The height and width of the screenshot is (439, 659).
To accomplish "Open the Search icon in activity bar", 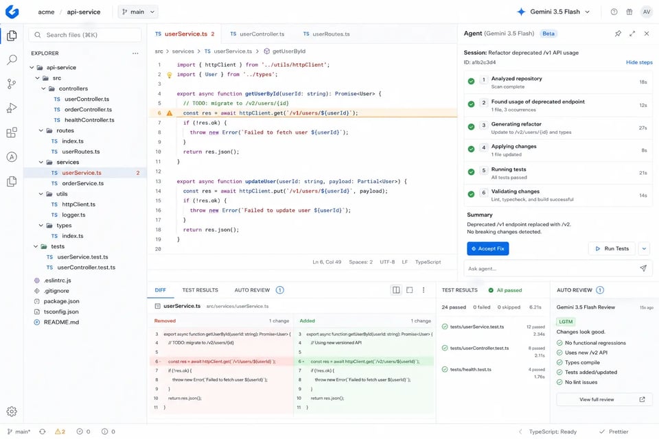I will click(x=12, y=60).
